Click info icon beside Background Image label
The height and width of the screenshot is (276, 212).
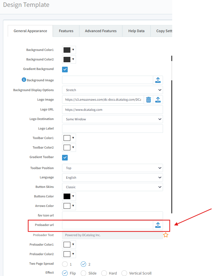(24, 80)
